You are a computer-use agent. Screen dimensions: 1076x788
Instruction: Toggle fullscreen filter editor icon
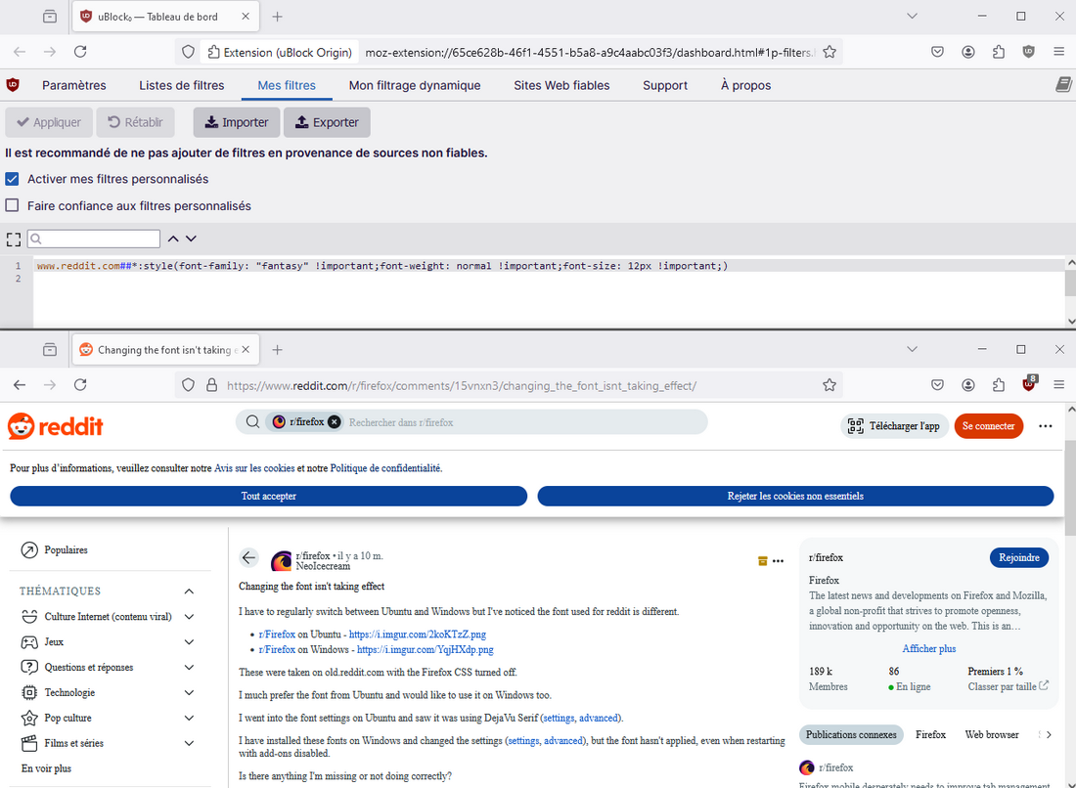click(x=13, y=239)
